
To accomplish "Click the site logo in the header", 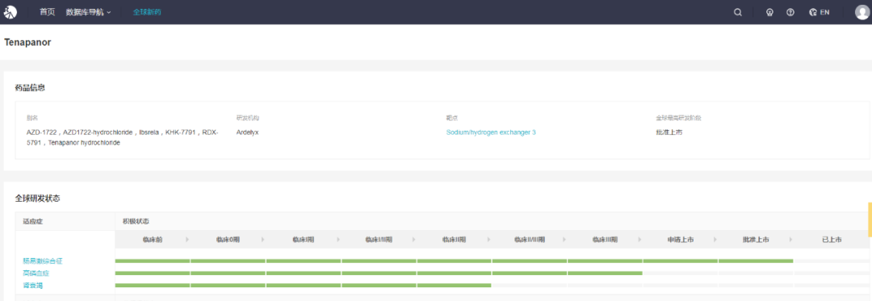I will (10, 11).
